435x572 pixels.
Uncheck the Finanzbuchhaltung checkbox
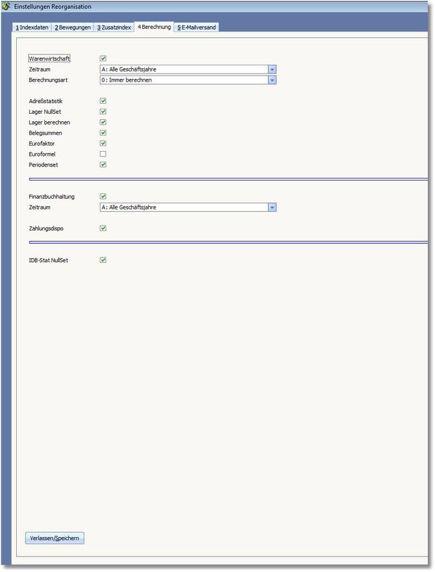point(103,197)
